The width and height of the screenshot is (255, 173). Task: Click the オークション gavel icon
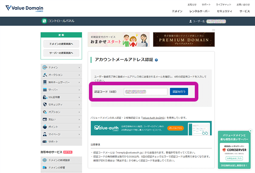click(45, 75)
